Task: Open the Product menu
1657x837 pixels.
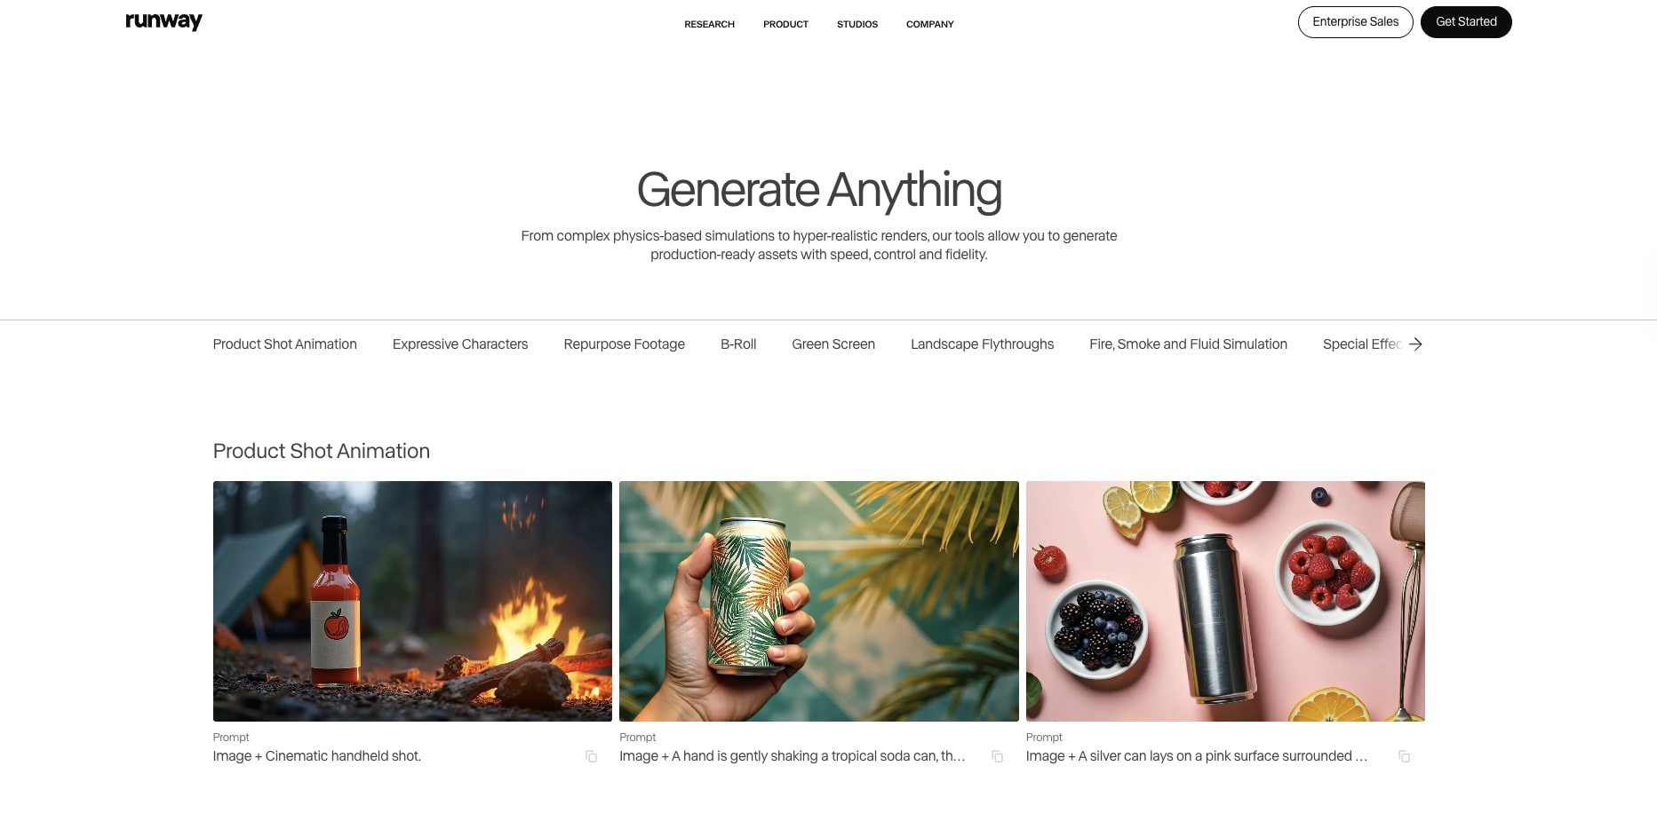Action: [785, 24]
